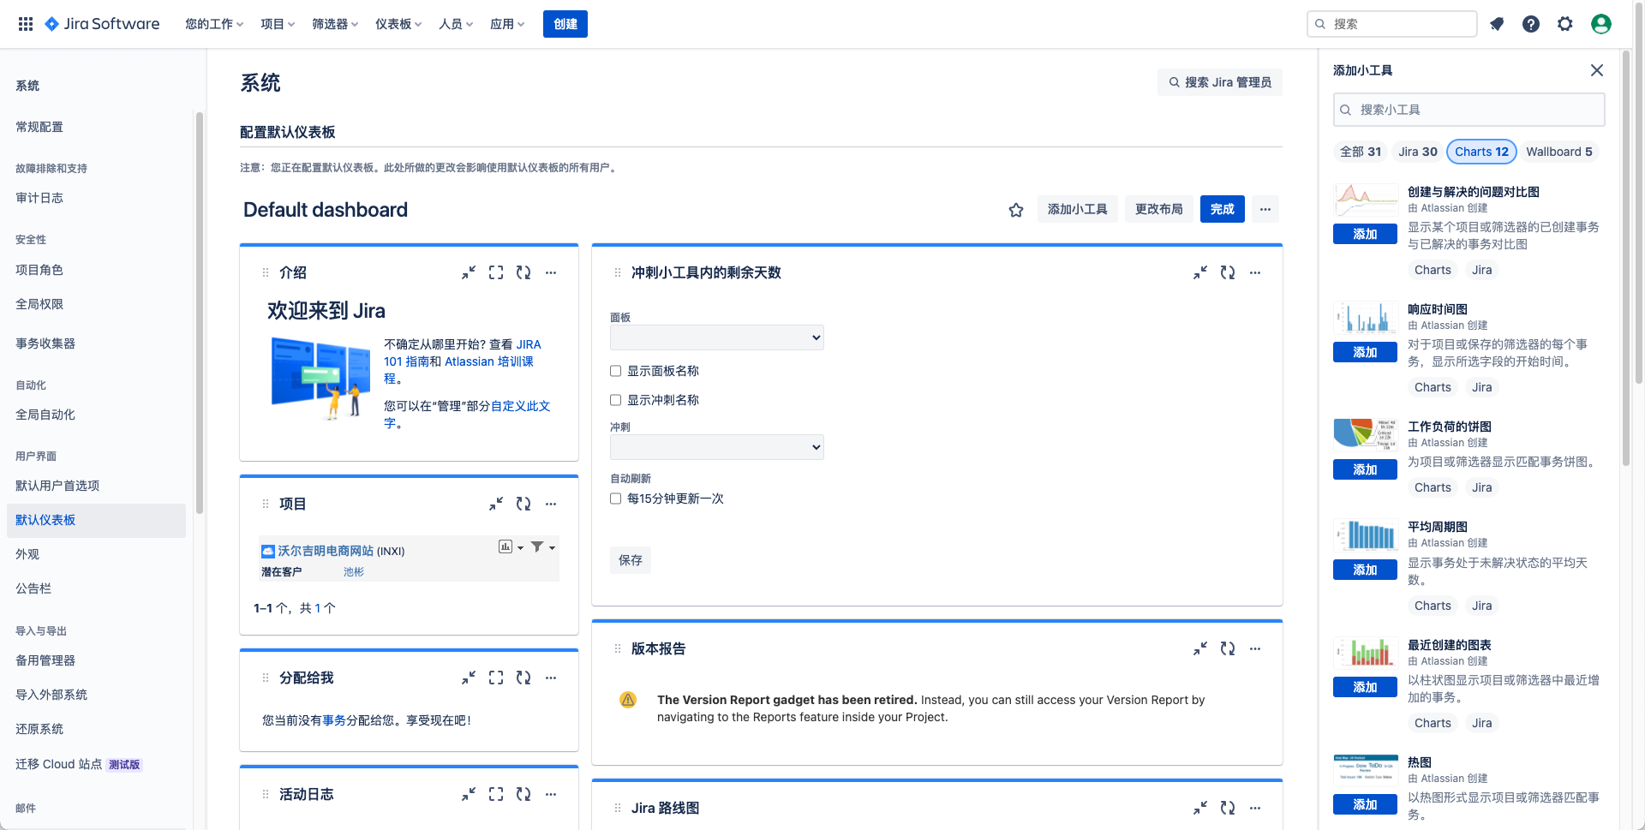Viewport: 1645px width, 830px height.
Task: Select the Wallboard 5 gadget category
Action: (1559, 152)
